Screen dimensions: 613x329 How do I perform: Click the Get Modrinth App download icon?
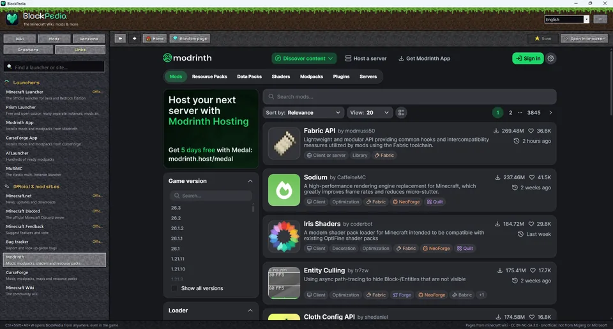[x=401, y=58]
